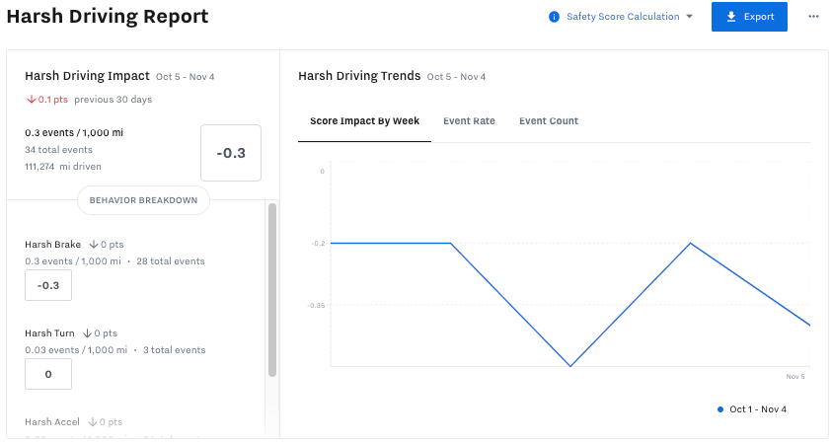Click the '0.3 events / 1,000 mi' summary text
832x442 pixels.
(74, 132)
